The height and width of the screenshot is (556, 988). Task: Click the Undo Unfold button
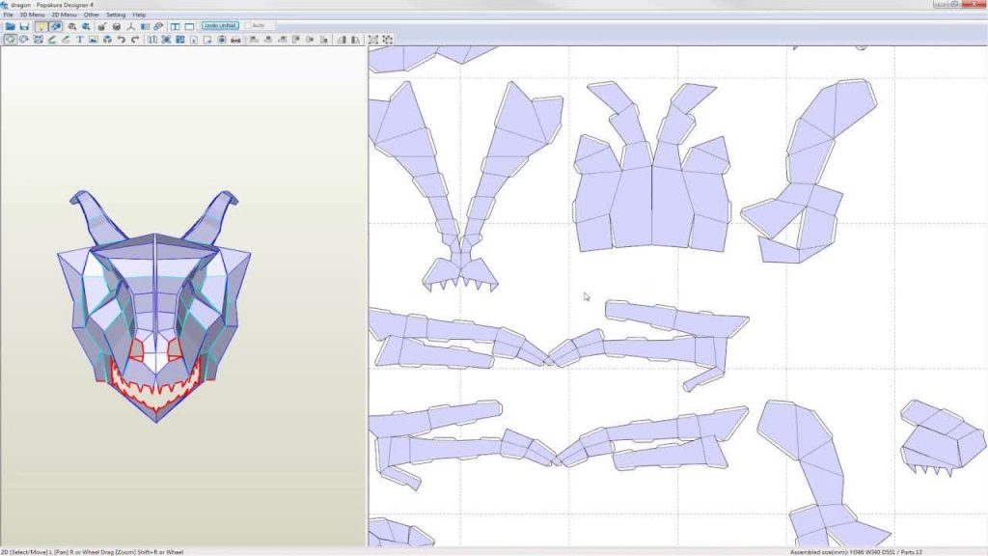221,25
